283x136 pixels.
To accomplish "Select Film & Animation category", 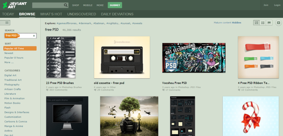I will pos(14,98).
